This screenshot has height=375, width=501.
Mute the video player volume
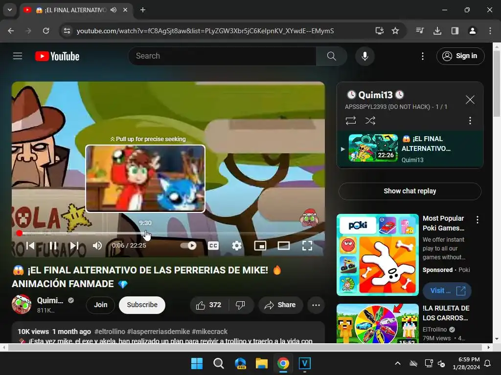97,246
